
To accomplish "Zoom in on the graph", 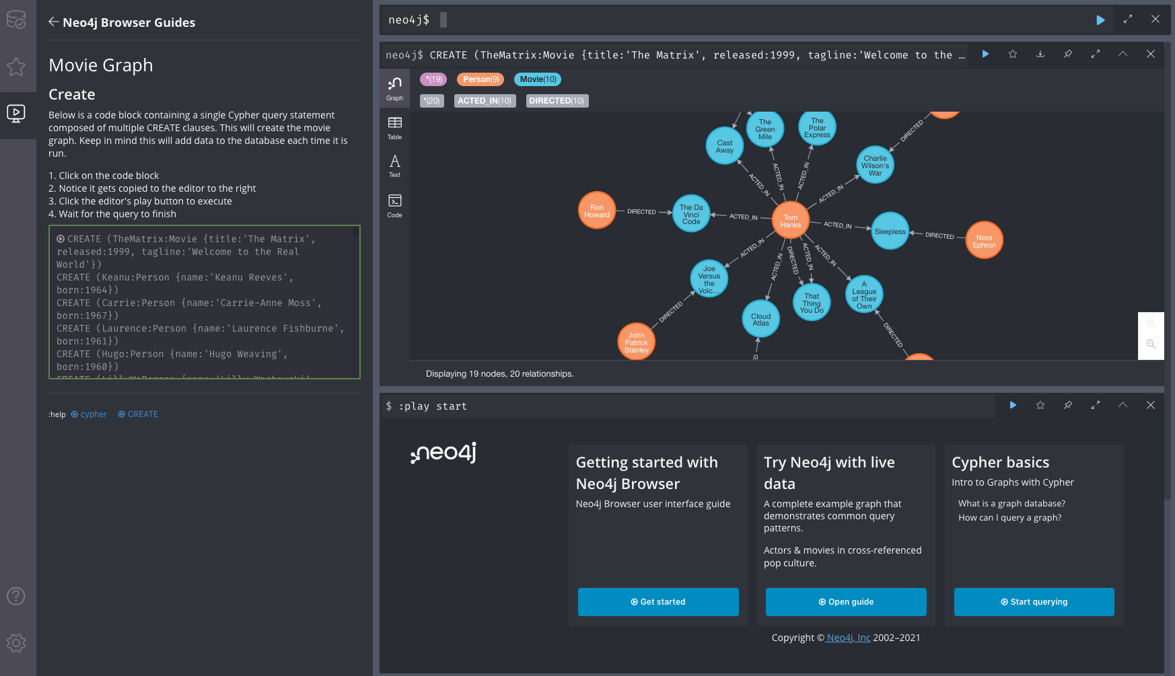I will 1151,323.
